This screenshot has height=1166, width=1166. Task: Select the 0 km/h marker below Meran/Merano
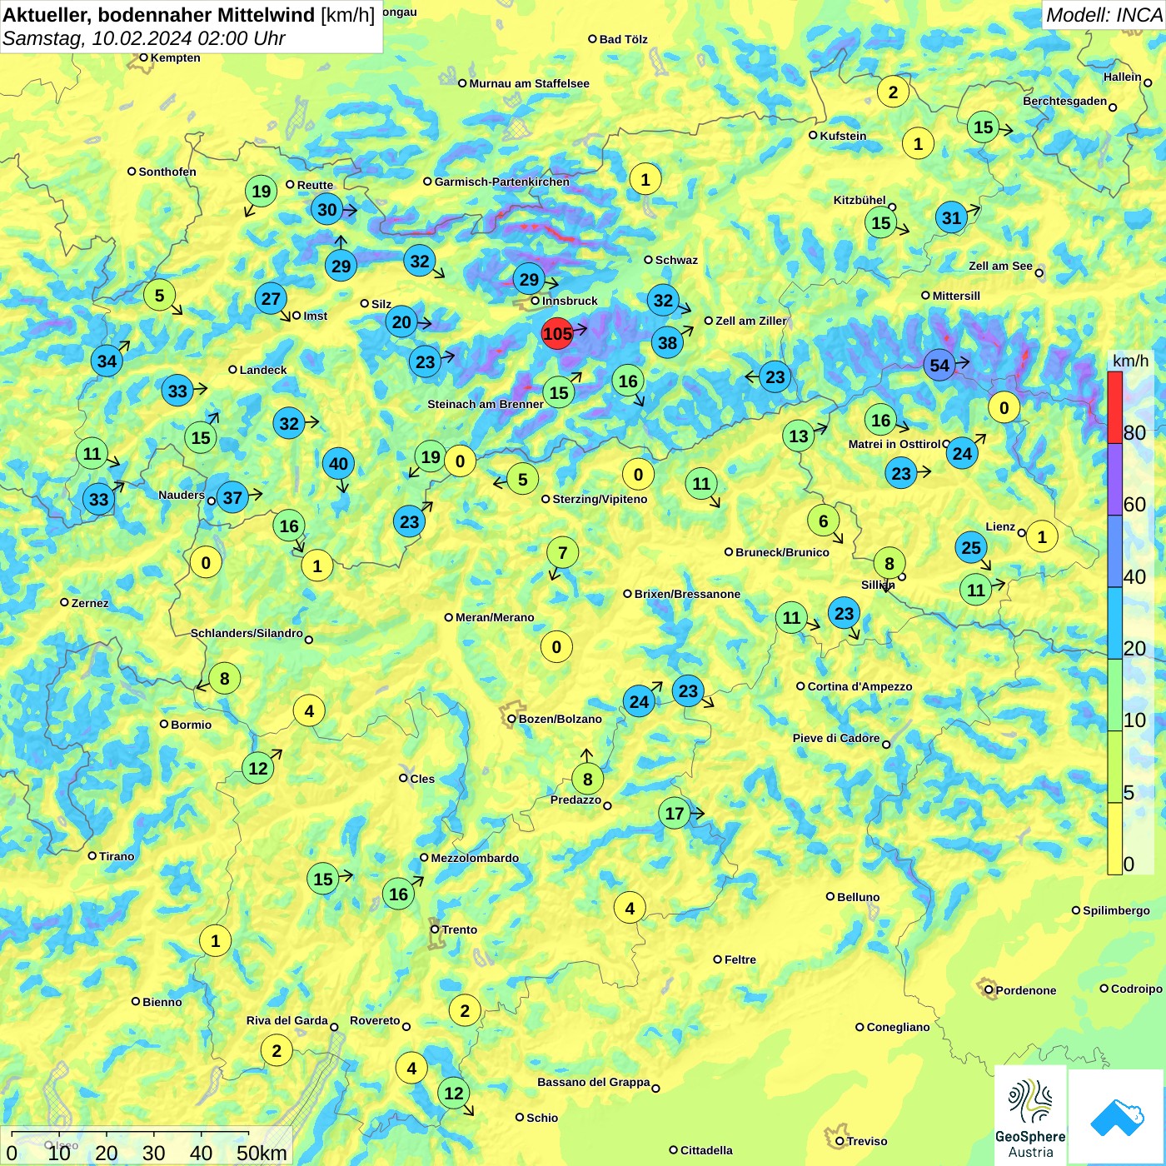(556, 647)
